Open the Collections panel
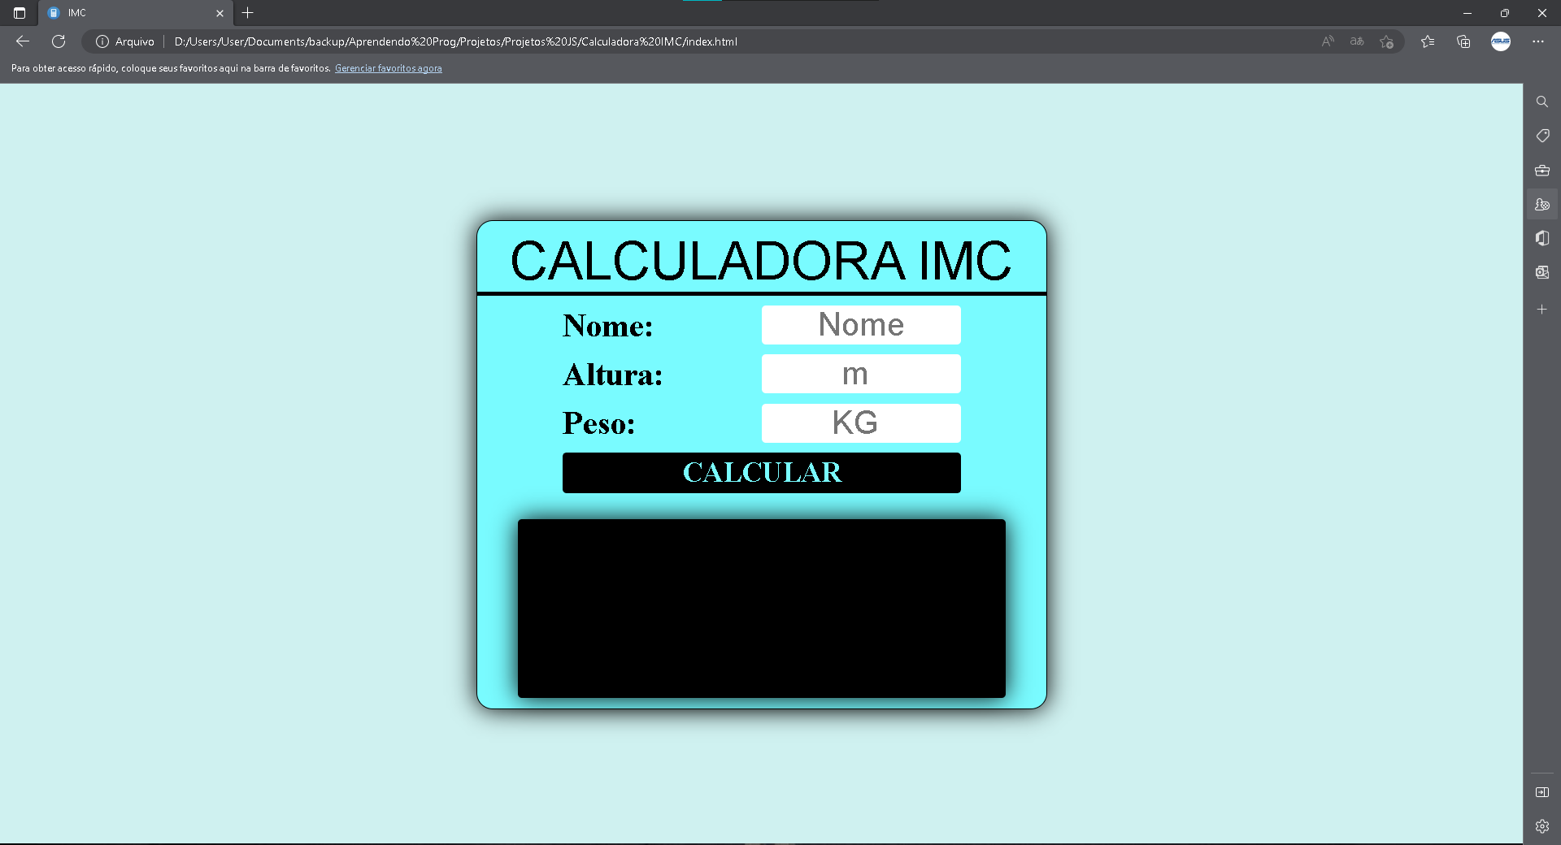1561x845 pixels. [x=1463, y=41]
